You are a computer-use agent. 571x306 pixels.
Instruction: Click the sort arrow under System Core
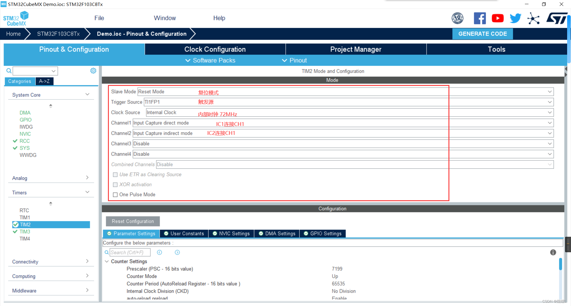coord(51,106)
